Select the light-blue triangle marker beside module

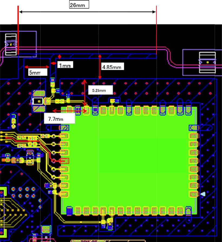pos(203,194)
